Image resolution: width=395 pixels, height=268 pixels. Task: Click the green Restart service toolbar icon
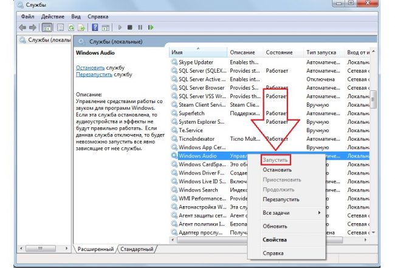click(x=151, y=27)
